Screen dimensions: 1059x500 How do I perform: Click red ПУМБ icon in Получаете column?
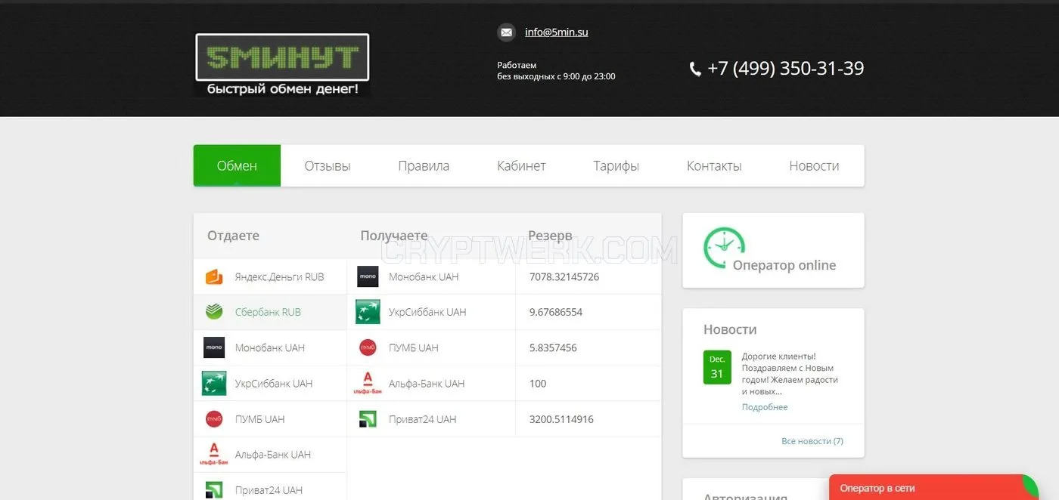(x=368, y=347)
